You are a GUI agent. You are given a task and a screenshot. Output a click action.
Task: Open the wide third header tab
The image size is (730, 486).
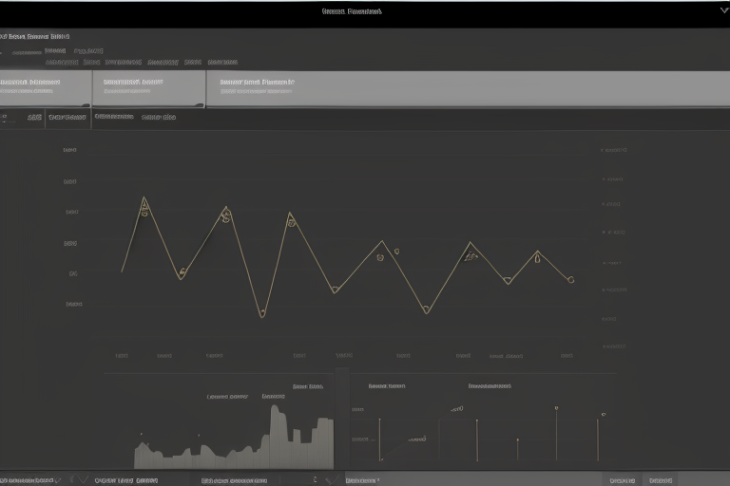tap(466, 89)
